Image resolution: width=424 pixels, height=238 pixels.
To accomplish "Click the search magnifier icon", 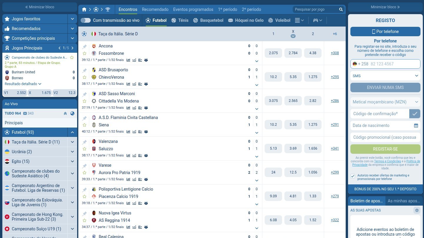I will pyautogui.click(x=341, y=9).
